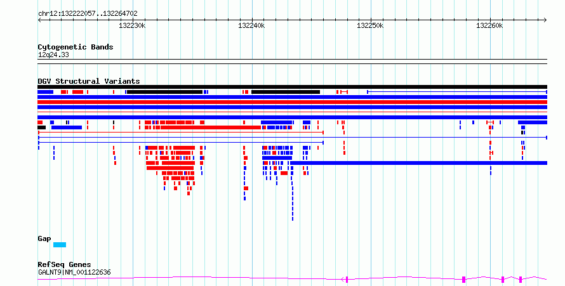Open the RefSeq Genes track title
565x286 pixels.
click(x=65, y=264)
